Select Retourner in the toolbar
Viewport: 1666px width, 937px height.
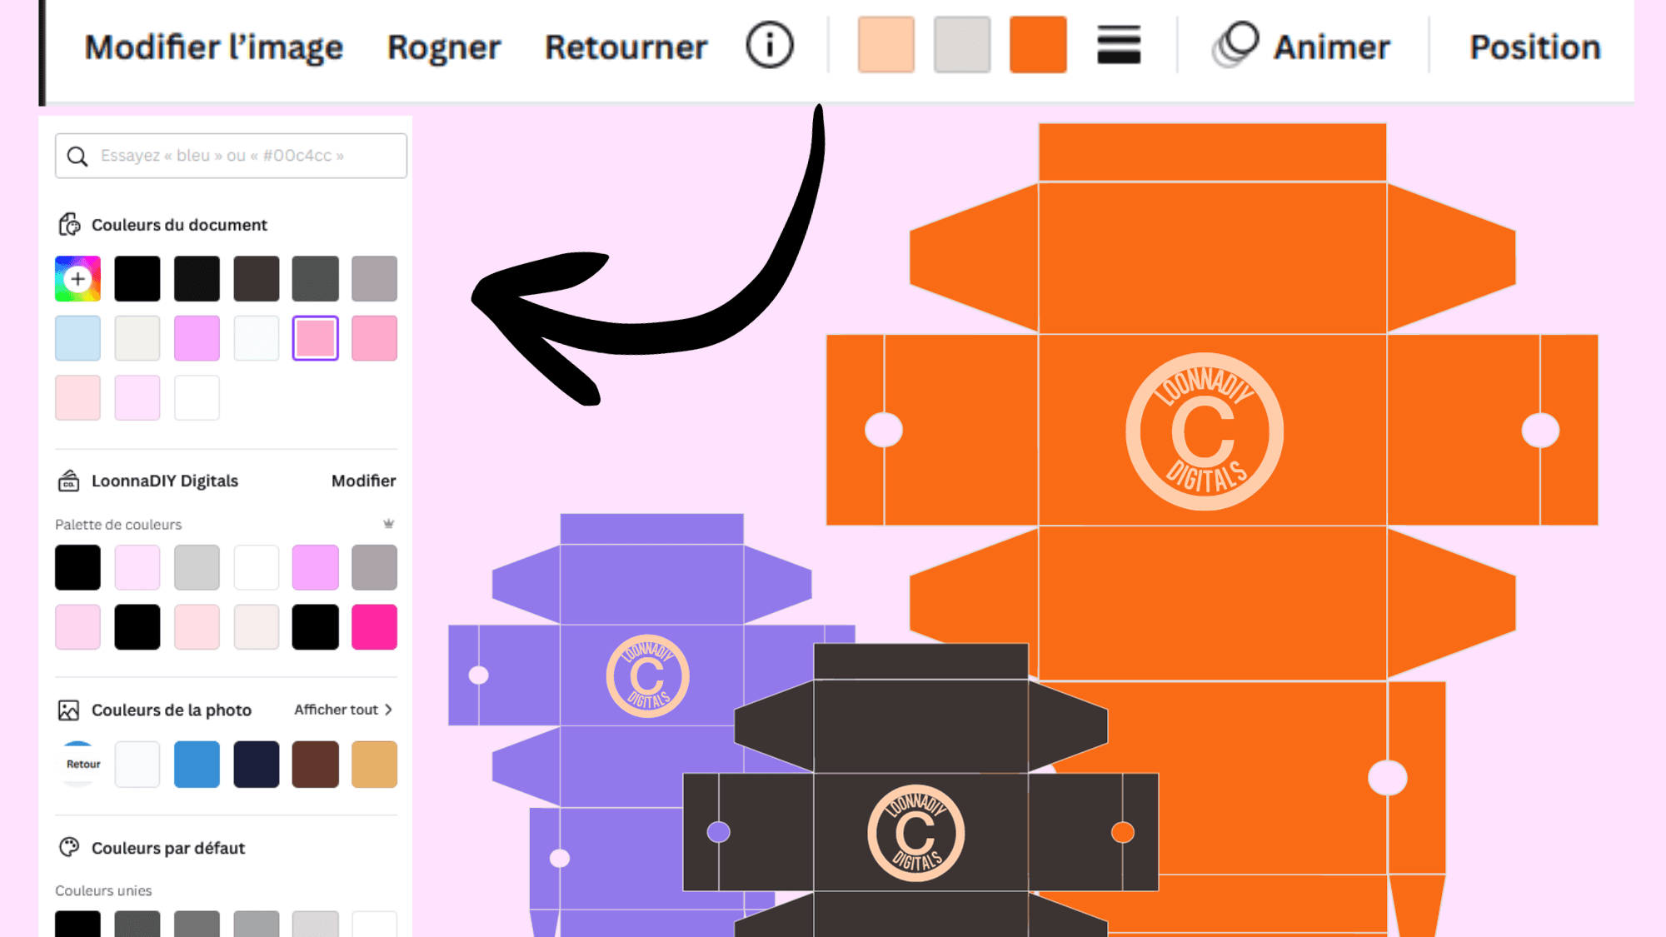tap(626, 47)
